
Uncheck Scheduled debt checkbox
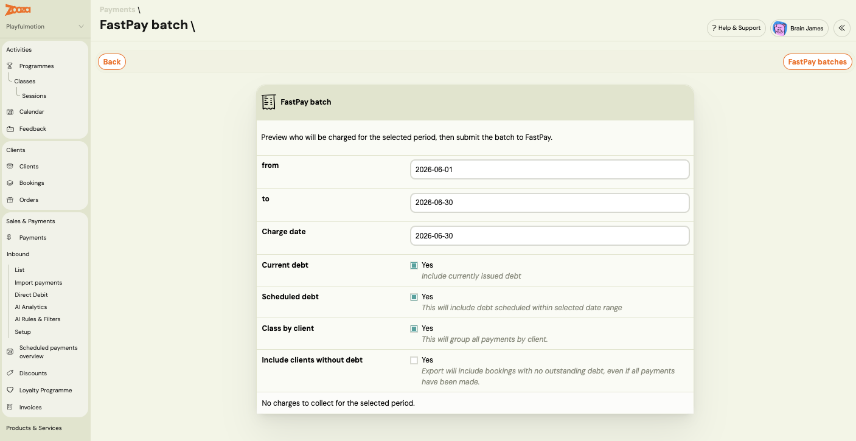[414, 297]
